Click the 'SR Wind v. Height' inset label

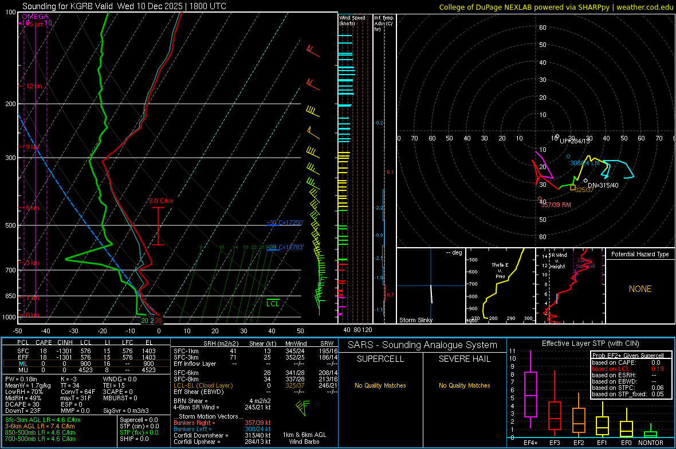pyautogui.click(x=557, y=261)
